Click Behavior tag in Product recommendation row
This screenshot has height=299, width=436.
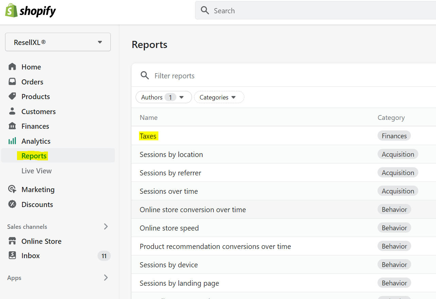[x=395, y=246]
